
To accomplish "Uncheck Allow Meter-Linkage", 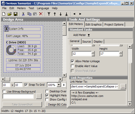I will 72,61.
